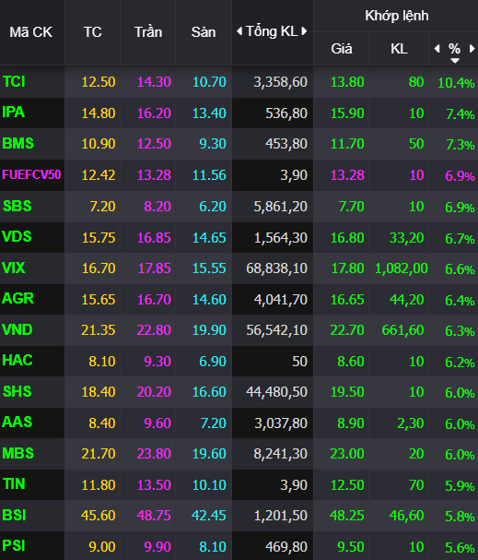This screenshot has width=478, height=560.
Task: Click left arrow beside Tổng KL header
Action: [x=239, y=31]
